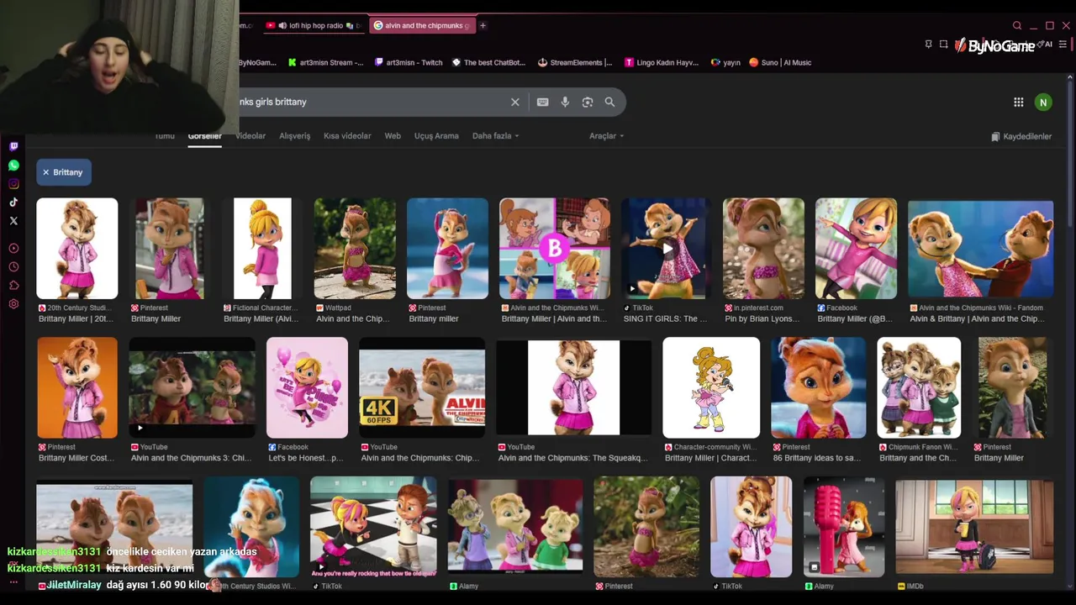
Task: Search by image with the Lens icon
Action: (x=588, y=102)
